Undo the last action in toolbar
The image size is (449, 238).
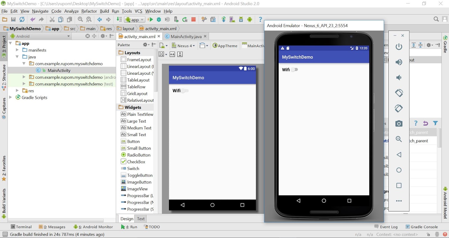tap(33, 19)
